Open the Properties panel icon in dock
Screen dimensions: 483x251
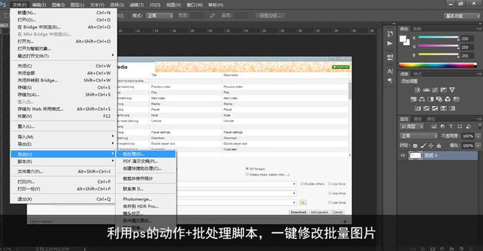[390, 57]
